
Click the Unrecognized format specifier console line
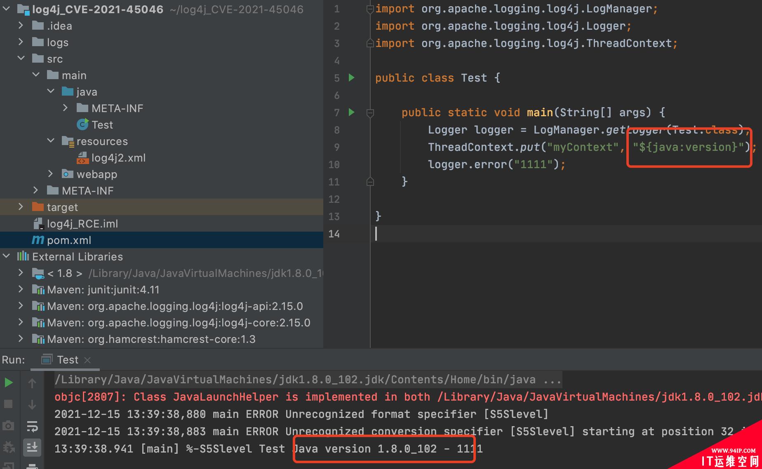tap(301, 414)
